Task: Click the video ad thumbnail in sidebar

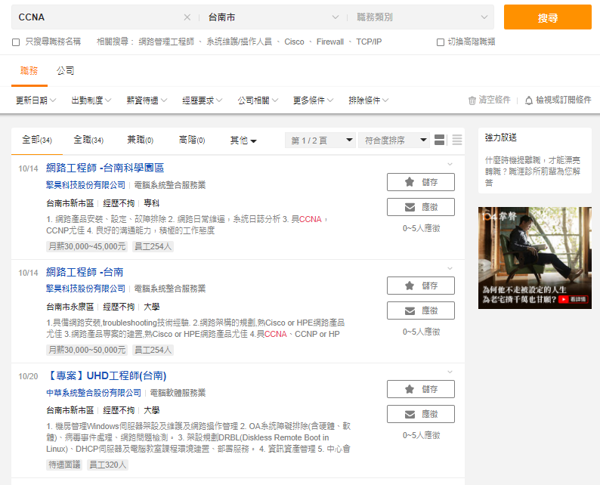Action: coord(534,258)
